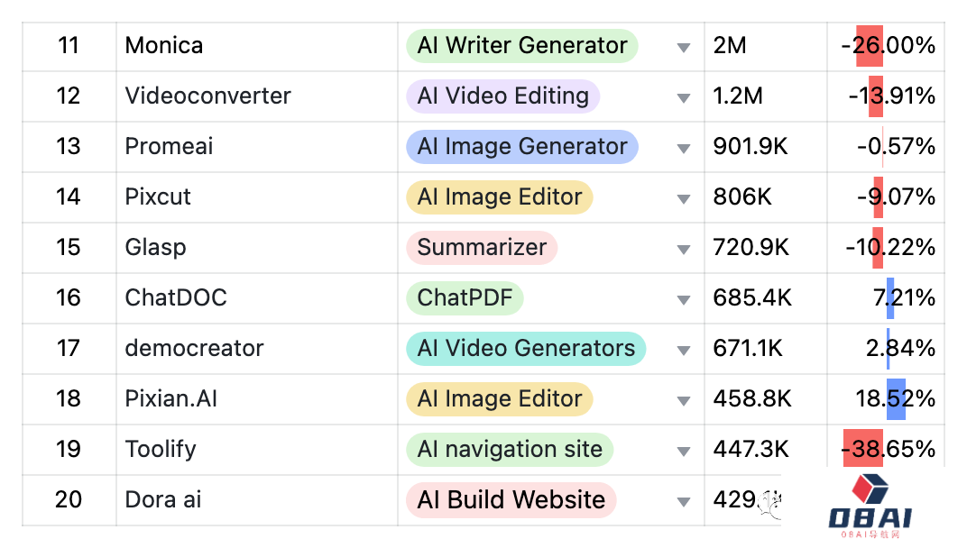Open Promeai category dropdown arrow
Image resolution: width=967 pixels, height=548 pixels.
click(684, 148)
